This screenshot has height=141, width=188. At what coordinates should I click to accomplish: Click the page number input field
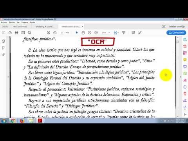pos(62,33)
